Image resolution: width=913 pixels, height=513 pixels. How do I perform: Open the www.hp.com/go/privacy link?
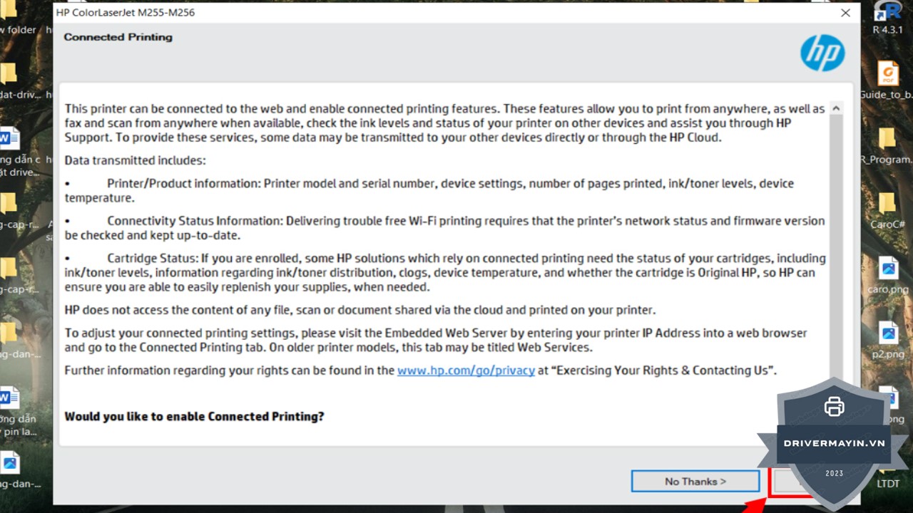(466, 370)
